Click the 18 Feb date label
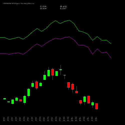Screen dimensions: 125x125 point(32,119)
